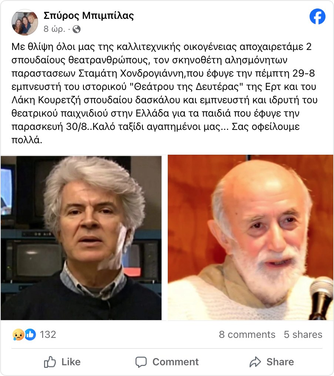Open photo of gray-haired man
Viewport: 334px width, 376px height.
pyautogui.click(x=81, y=238)
